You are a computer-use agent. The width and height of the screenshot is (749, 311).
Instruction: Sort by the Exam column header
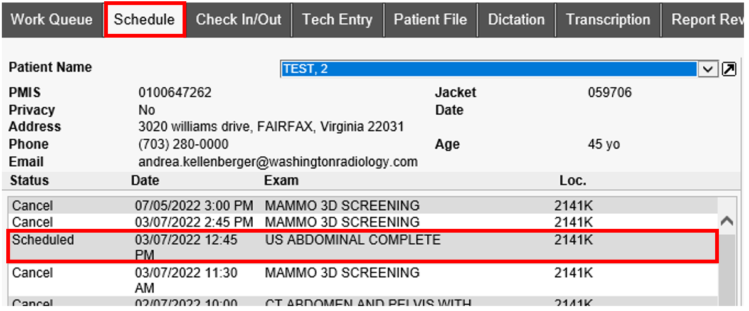click(282, 181)
